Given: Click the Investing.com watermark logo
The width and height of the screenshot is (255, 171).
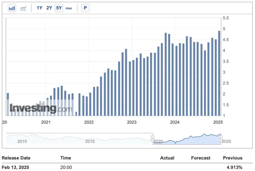Looking at the screenshot, I should [41, 109].
